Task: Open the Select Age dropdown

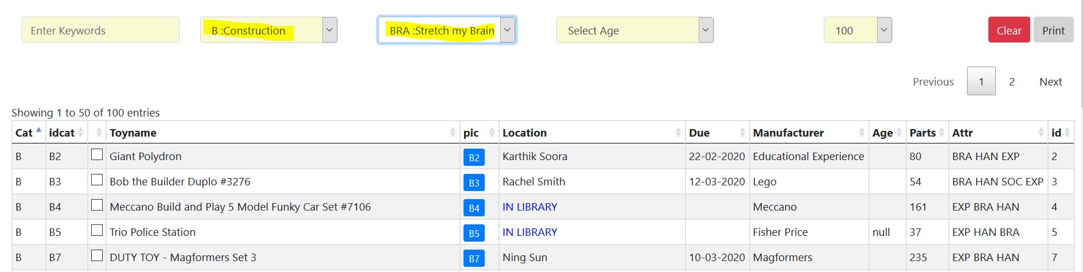Action: pyautogui.click(x=634, y=30)
